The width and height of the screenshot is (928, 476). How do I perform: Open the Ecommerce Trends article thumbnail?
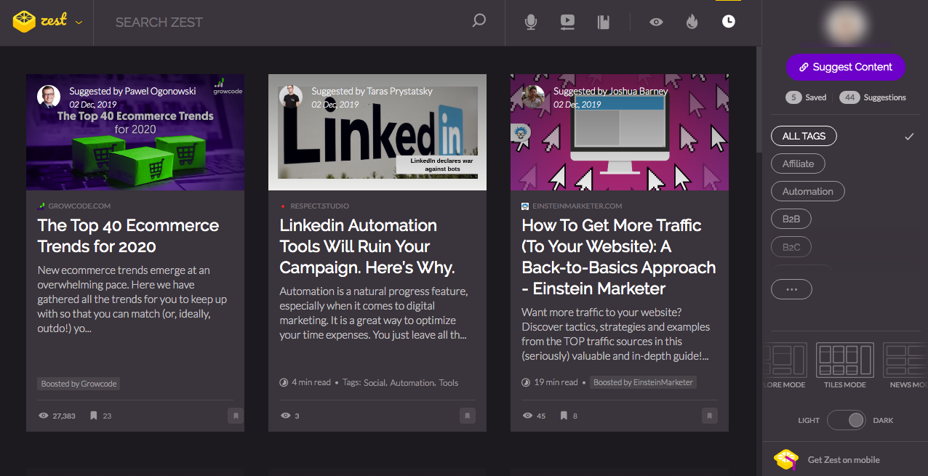click(x=135, y=132)
